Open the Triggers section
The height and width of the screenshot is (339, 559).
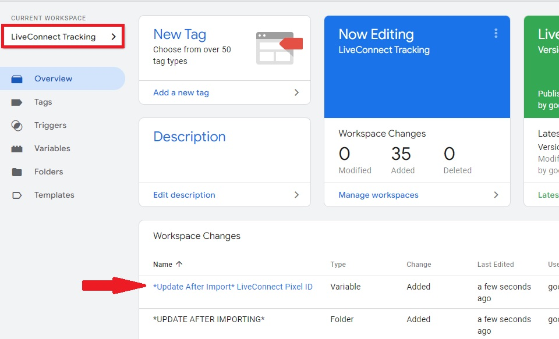pos(50,126)
